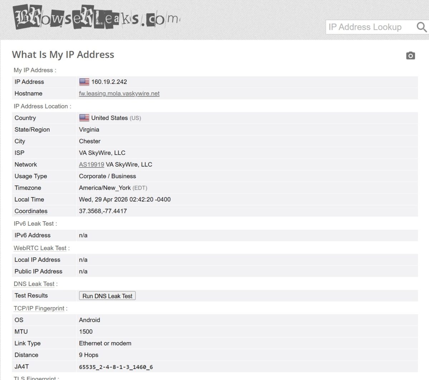This screenshot has width=429, height=380.
Task: Click the JA4T row label
Action: [x=22, y=367]
